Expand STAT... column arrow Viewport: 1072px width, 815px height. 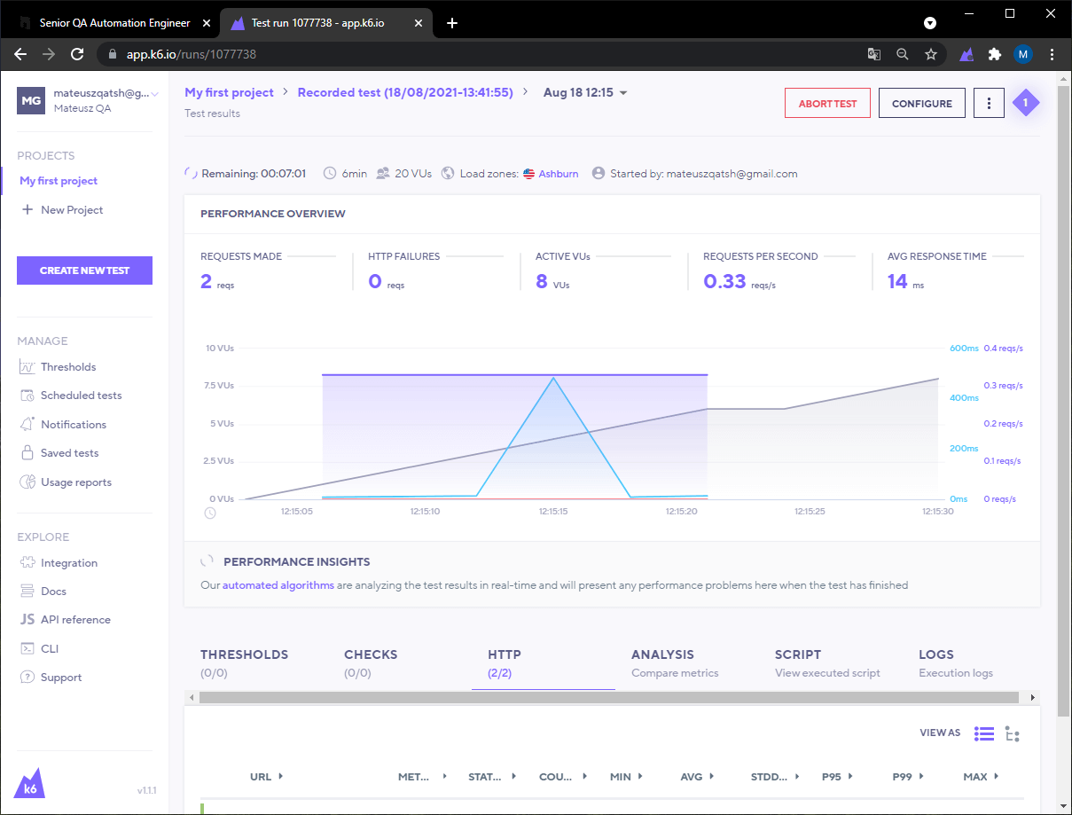pos(516,777)
